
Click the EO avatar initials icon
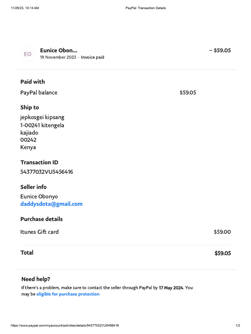click(x=27, y=54)
